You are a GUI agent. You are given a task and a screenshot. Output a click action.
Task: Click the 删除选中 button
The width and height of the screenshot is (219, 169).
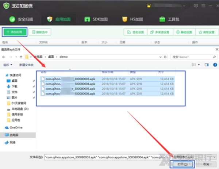(x=40, y=32)
